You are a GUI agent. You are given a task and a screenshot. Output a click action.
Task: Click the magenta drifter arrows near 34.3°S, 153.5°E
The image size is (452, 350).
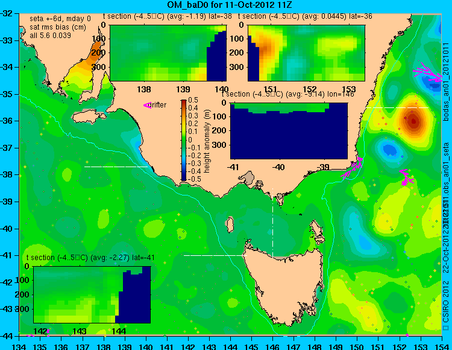[x=428, y=74]
